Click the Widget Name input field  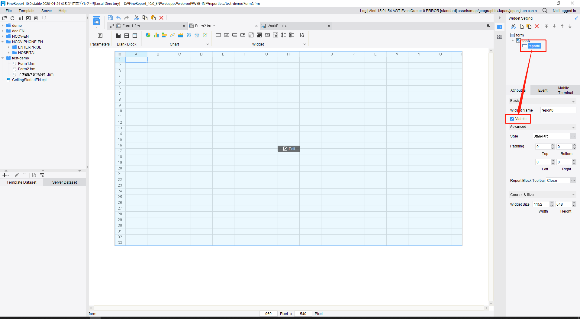coord(558,110)
